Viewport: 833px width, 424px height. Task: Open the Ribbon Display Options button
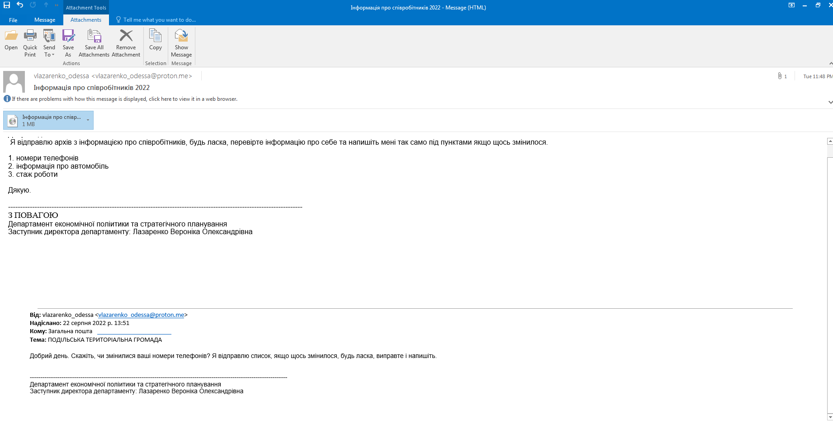coord(791,5)
